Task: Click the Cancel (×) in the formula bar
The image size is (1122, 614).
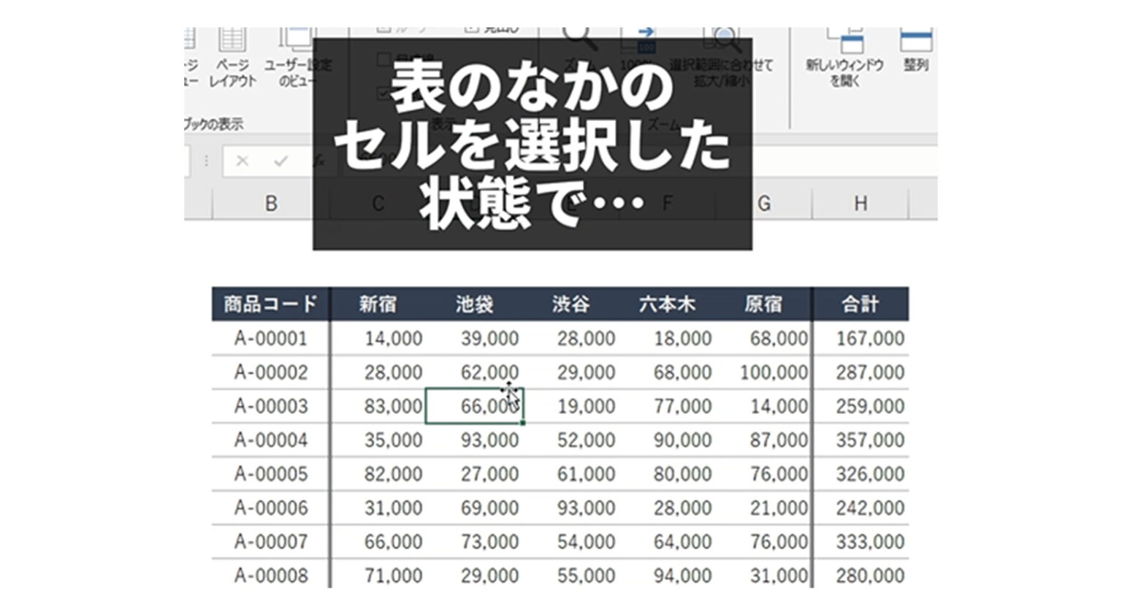Action: [243, 161]
